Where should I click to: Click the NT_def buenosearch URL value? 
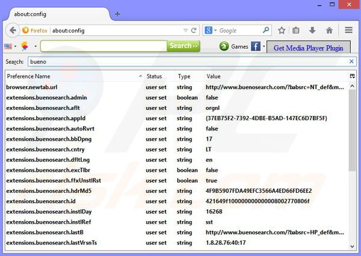[275, 87]
